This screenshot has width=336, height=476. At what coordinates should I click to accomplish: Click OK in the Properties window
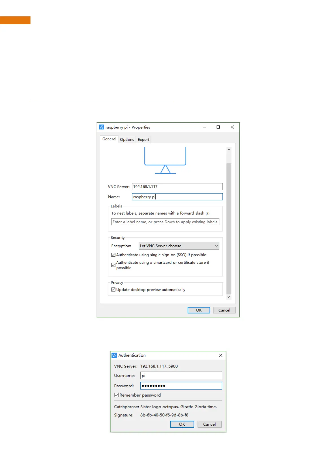(199, 310)
